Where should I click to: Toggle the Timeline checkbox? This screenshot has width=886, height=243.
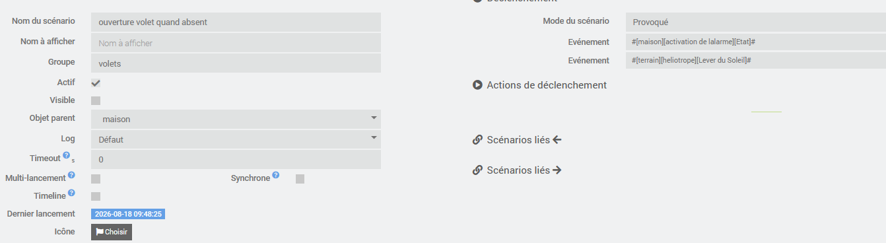tap(96, 196)
